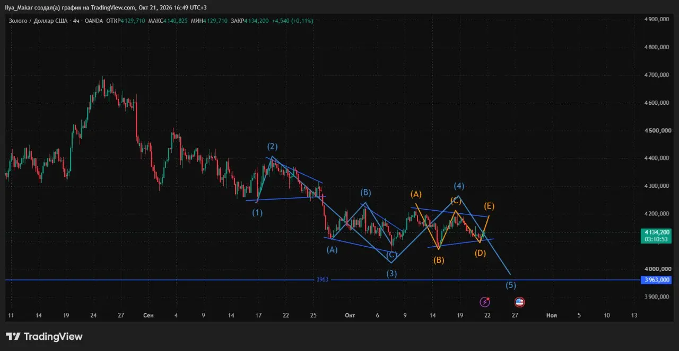Select wave label (3)
Screen dimensions: 679x351
391,274
